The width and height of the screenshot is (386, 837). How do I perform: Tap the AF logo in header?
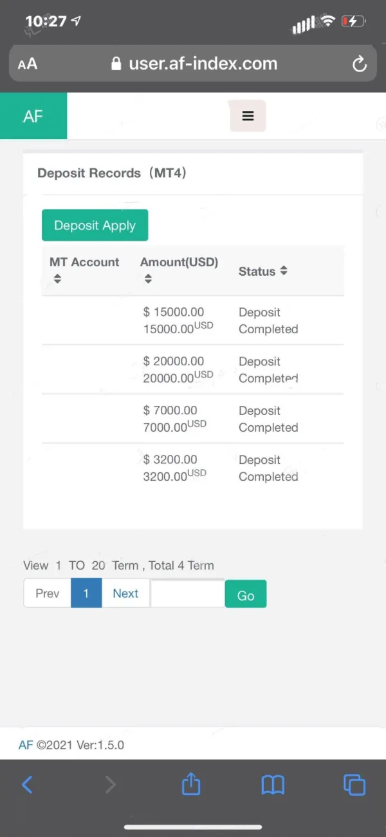click(x=33, y=116)
